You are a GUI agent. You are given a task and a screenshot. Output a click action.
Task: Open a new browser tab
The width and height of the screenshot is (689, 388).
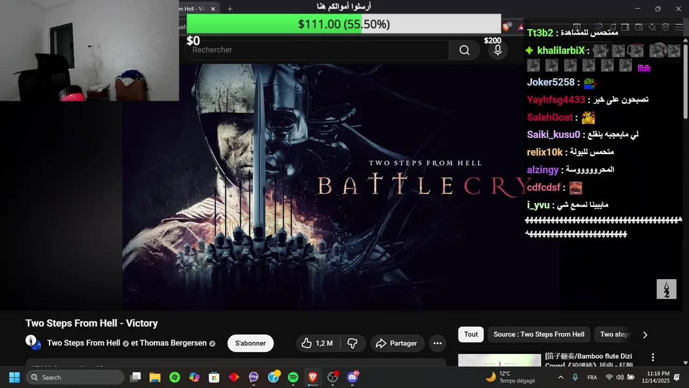(x=230, y=9)
